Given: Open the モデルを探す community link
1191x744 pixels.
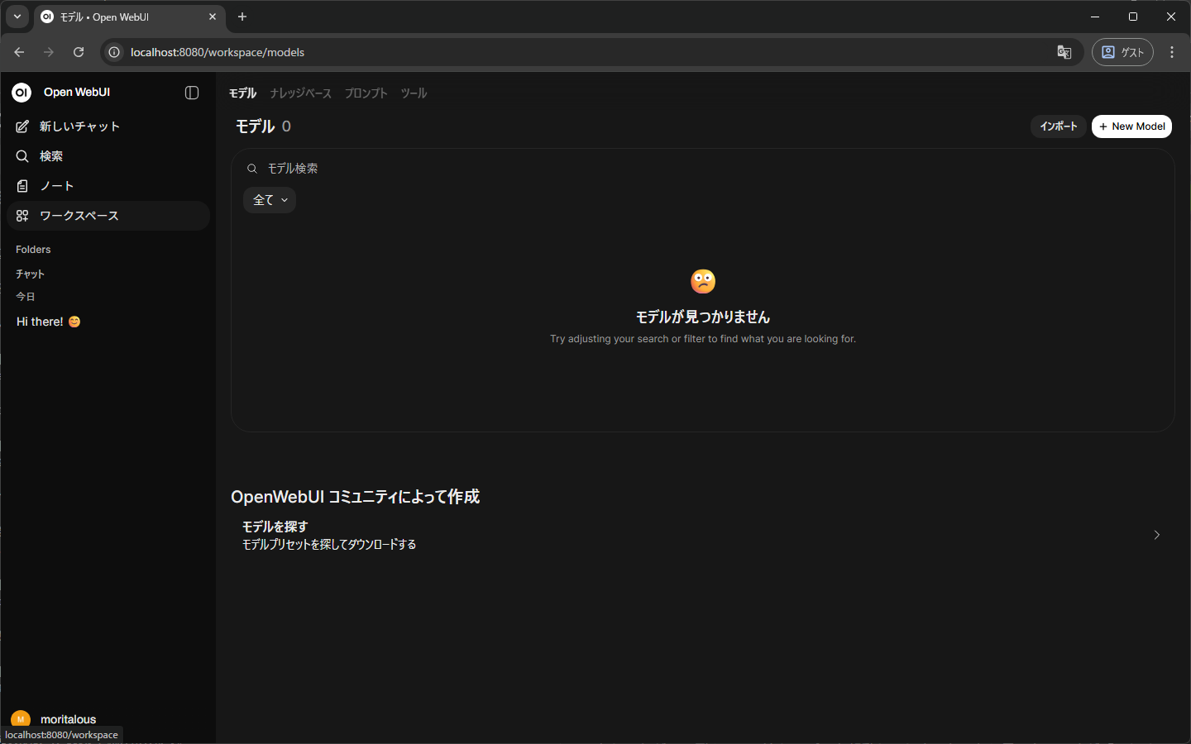Looking at the screenshot, I should 703,535.
